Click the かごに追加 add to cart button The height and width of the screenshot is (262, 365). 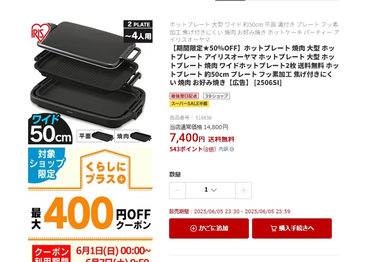[x=209, y=228]
